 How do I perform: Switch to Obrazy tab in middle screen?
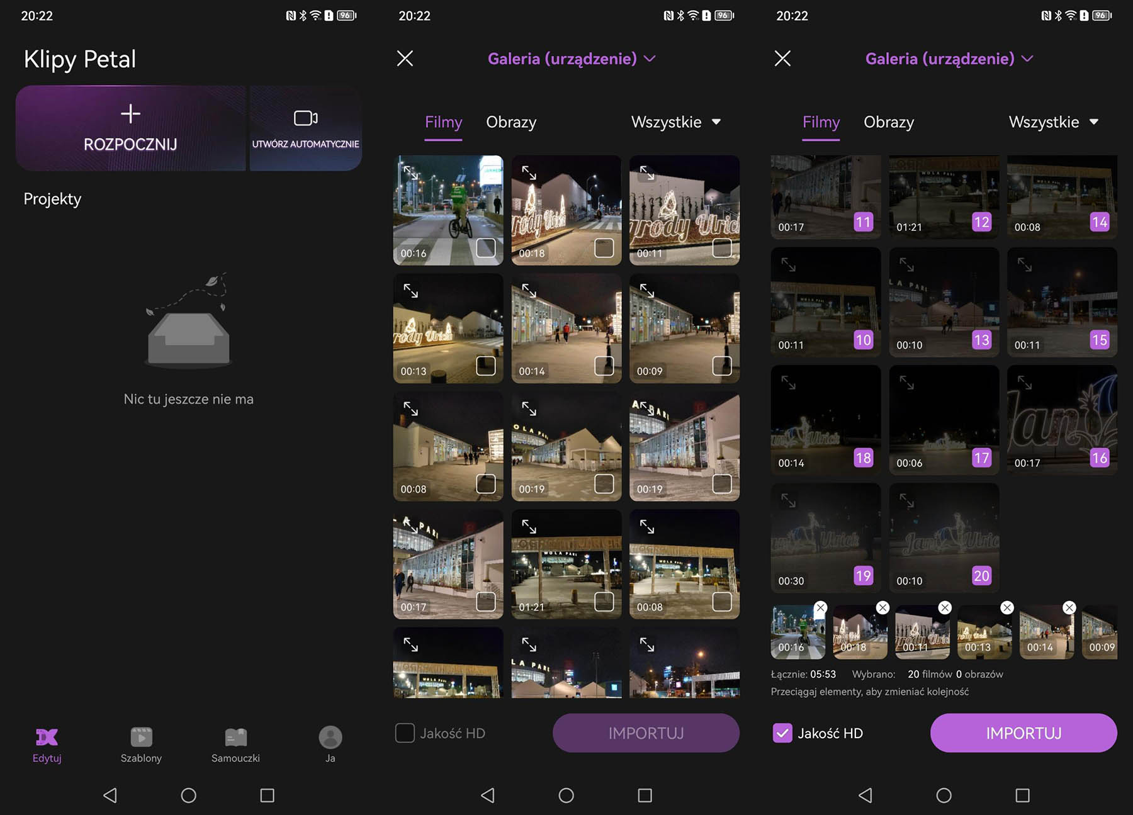pyautogui.click(x=511, y=122)
